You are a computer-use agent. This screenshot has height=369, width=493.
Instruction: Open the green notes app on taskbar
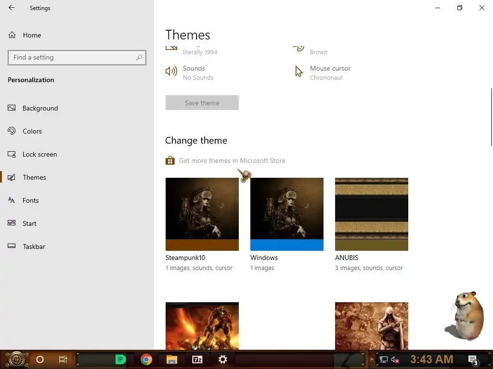[120, 359]
